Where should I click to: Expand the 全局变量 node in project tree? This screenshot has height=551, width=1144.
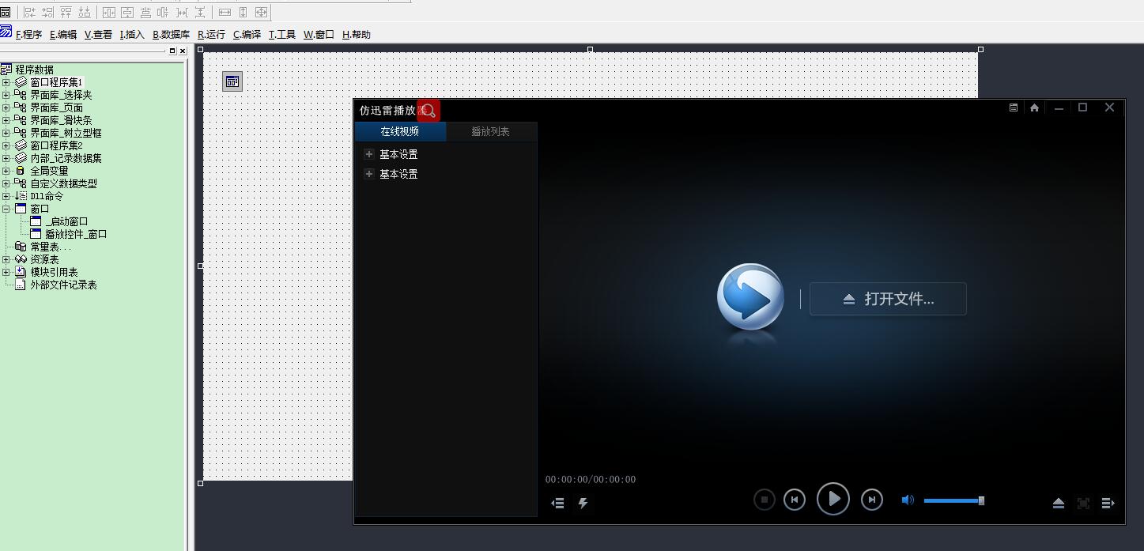6,171
